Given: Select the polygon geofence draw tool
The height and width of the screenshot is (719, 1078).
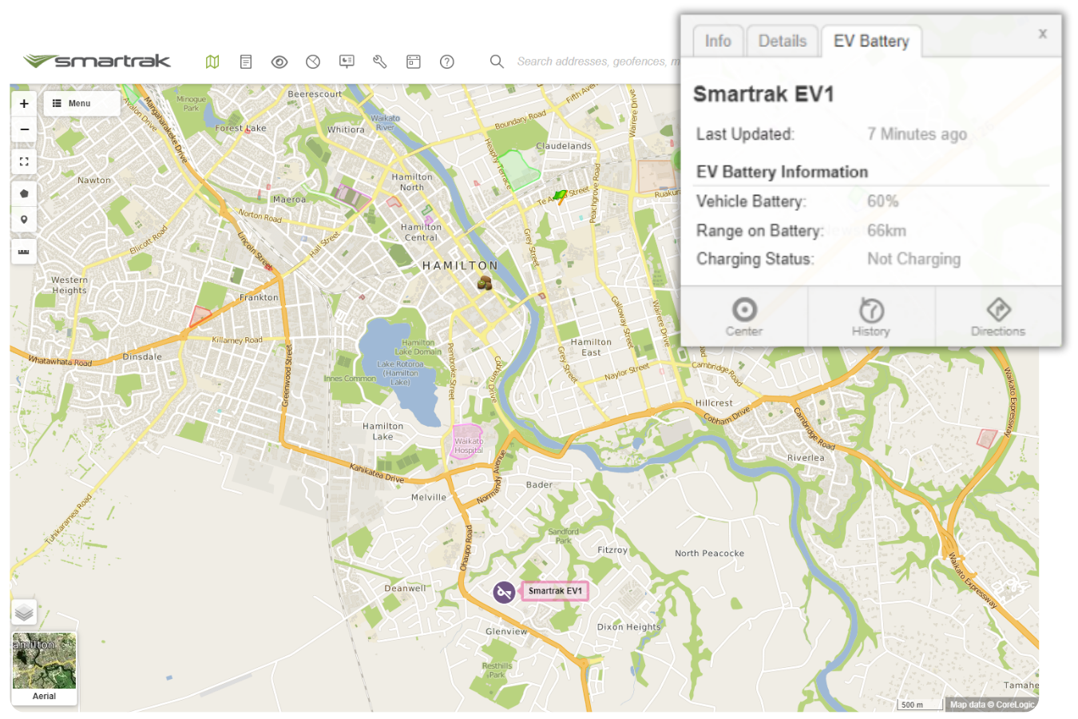Looking at the screenshot, I should coord(24,193).
